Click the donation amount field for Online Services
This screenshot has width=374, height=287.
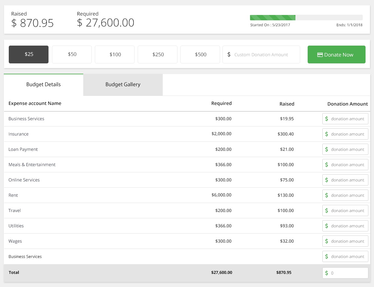click(x=345, y=180)
